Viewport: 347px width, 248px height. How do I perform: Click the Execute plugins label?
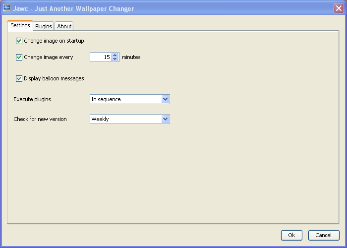32,99
